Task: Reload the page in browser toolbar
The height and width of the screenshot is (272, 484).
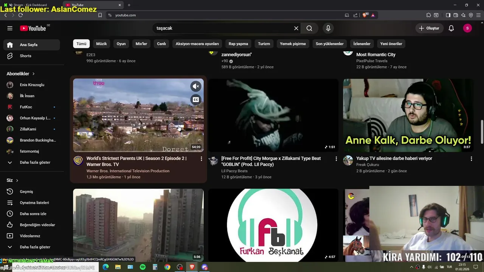Action: click(20, 15)
